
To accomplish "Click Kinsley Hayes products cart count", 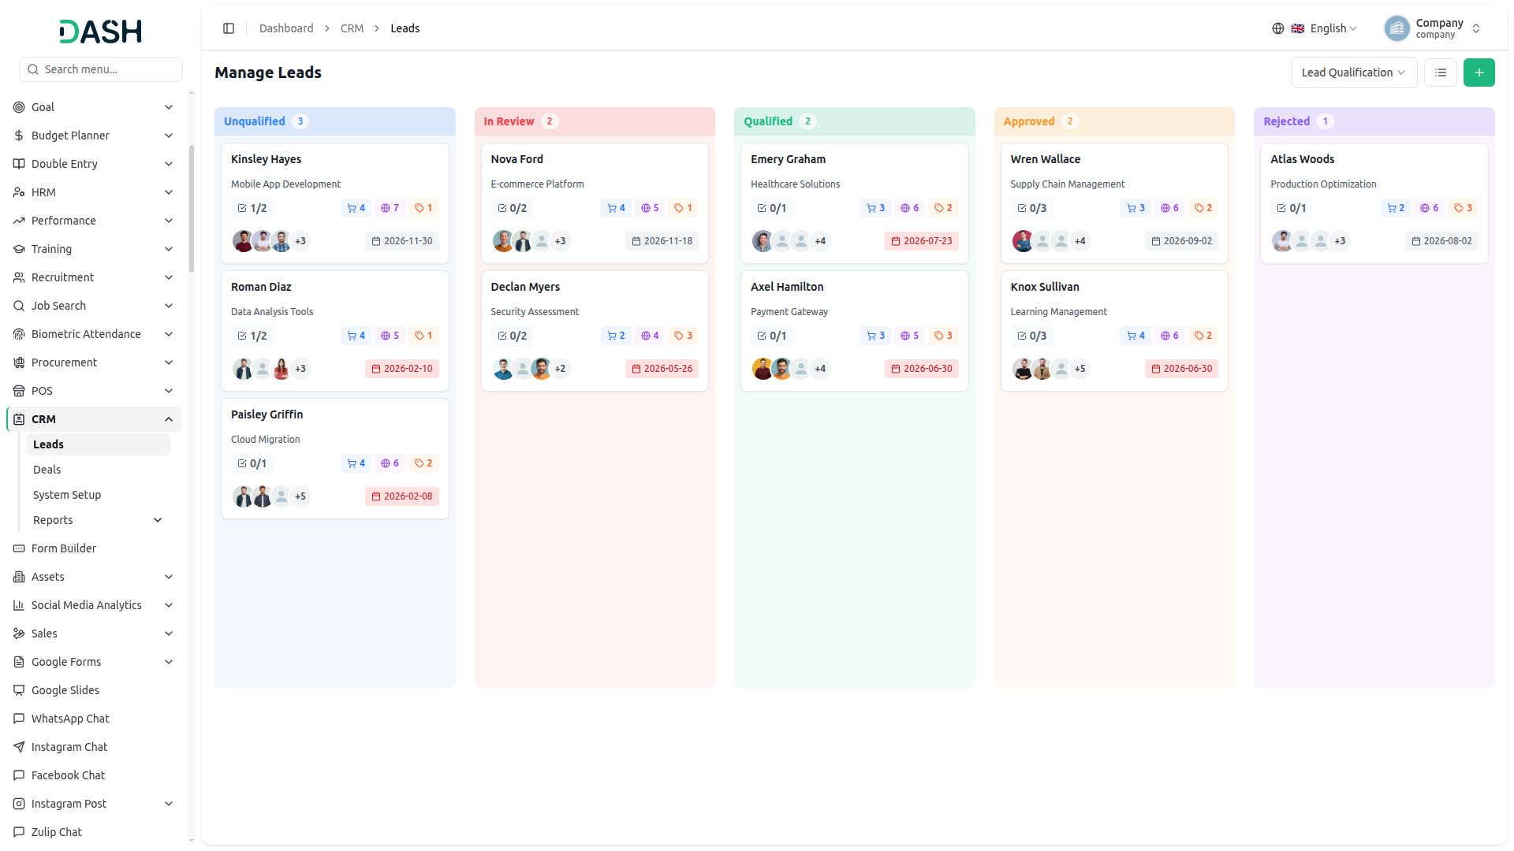I will (356, 208).
